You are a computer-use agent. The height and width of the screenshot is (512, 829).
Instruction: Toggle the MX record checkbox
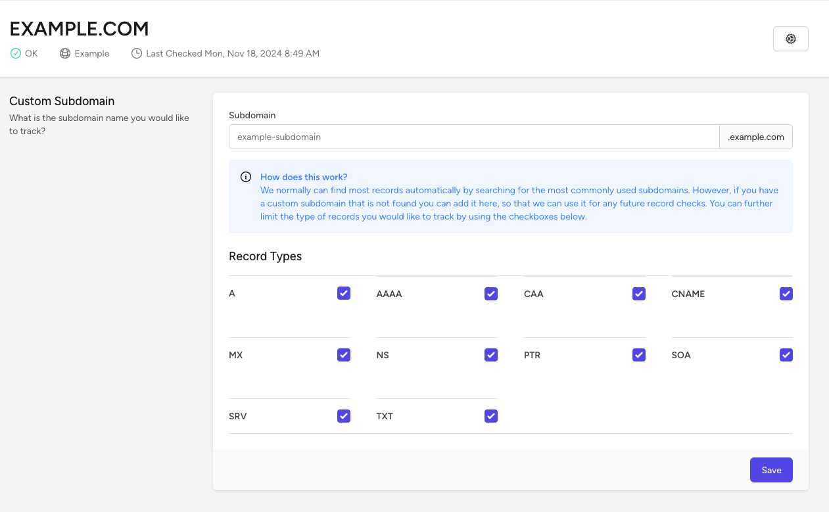pyautogui.click(x=344, y=355)
